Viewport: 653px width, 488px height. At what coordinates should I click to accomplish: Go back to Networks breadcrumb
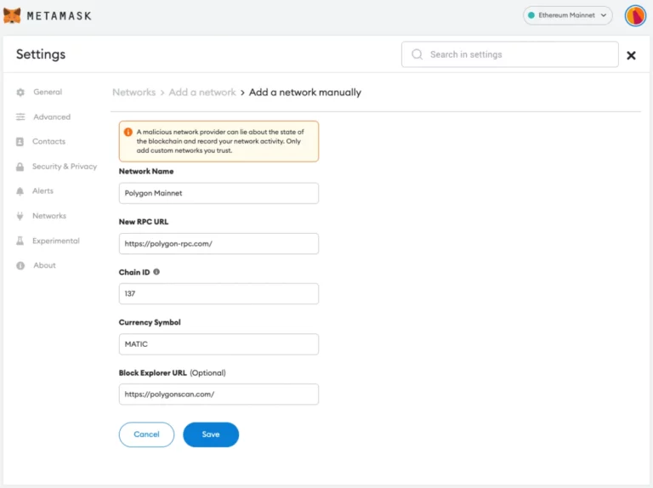tap(133, 92)
